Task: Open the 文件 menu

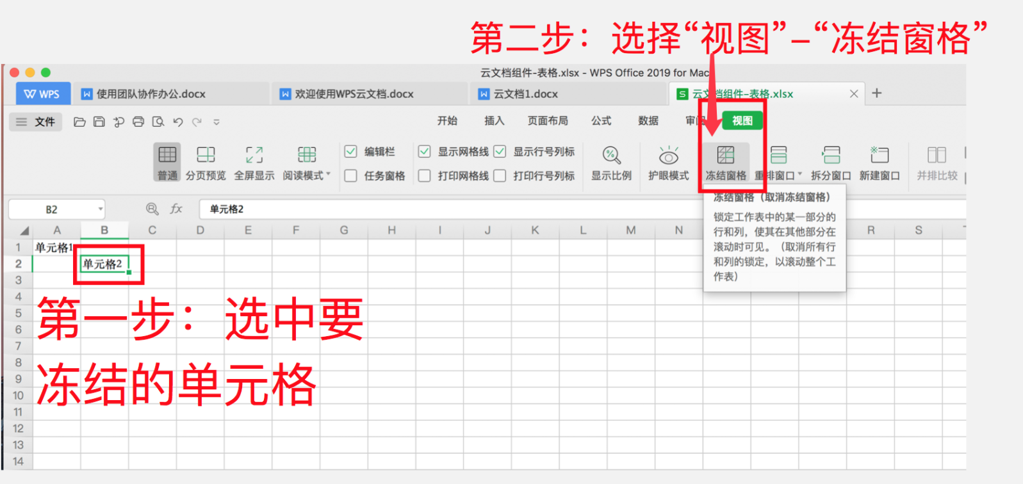Action: tap(36, 122)
